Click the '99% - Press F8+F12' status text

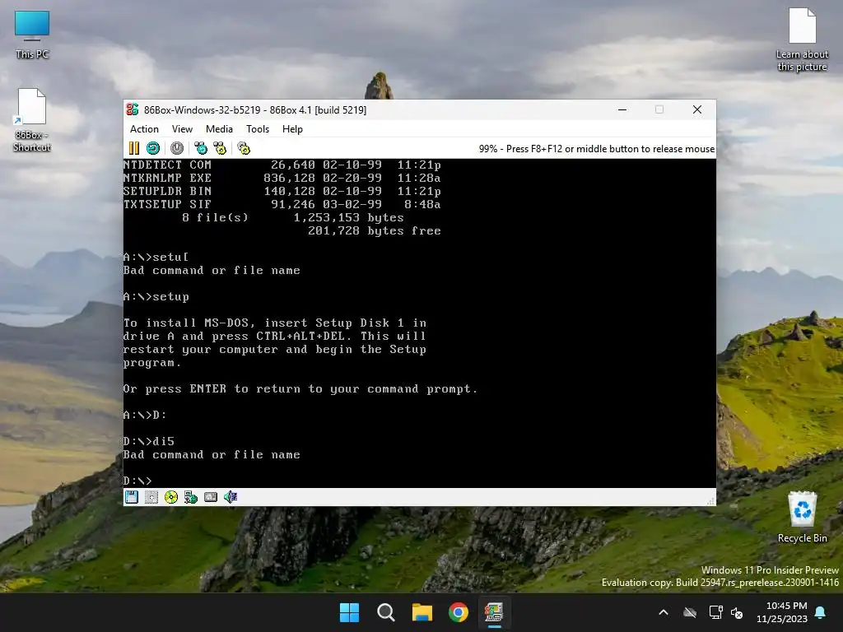coord(597,149)
